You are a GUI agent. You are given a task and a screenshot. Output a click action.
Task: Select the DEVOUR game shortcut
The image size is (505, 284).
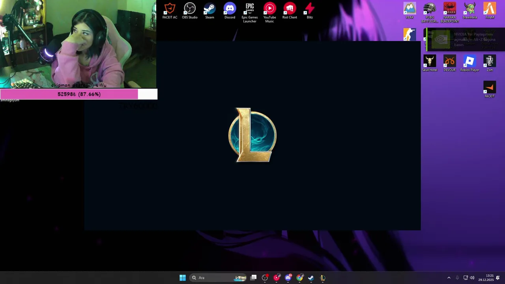[449, 64]
